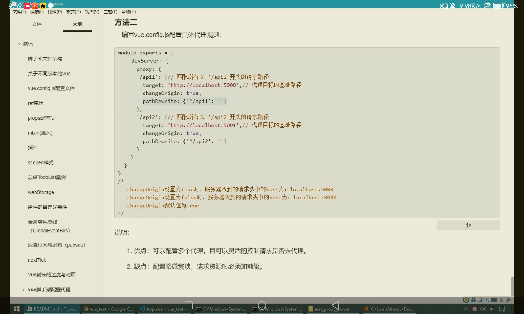Toggle the IME 英 language mode
This screenshot has height=314, width=524.
pyautogui.click(x=473, y=300)
